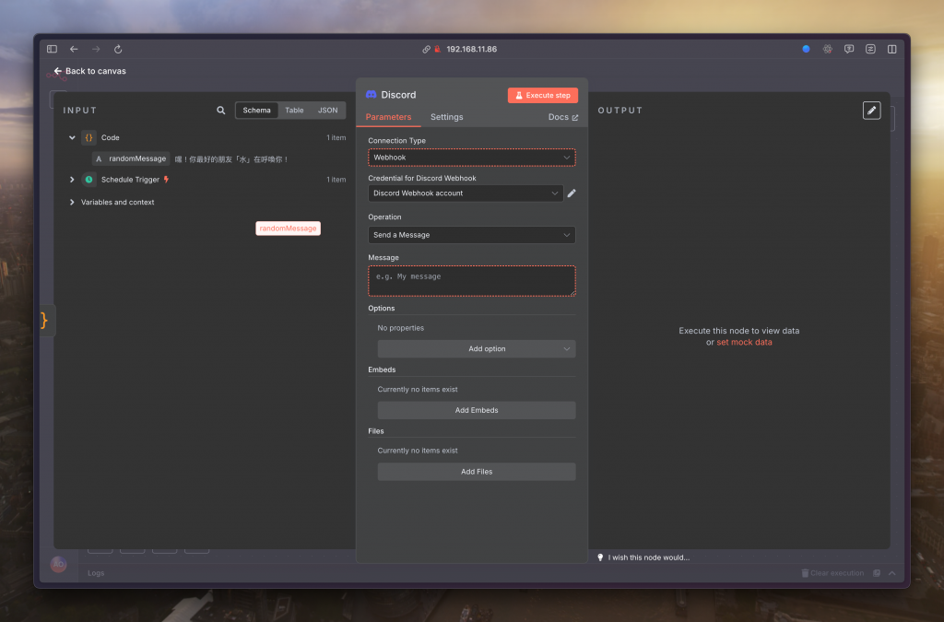Click the link icon beside the address

(426, 50)
